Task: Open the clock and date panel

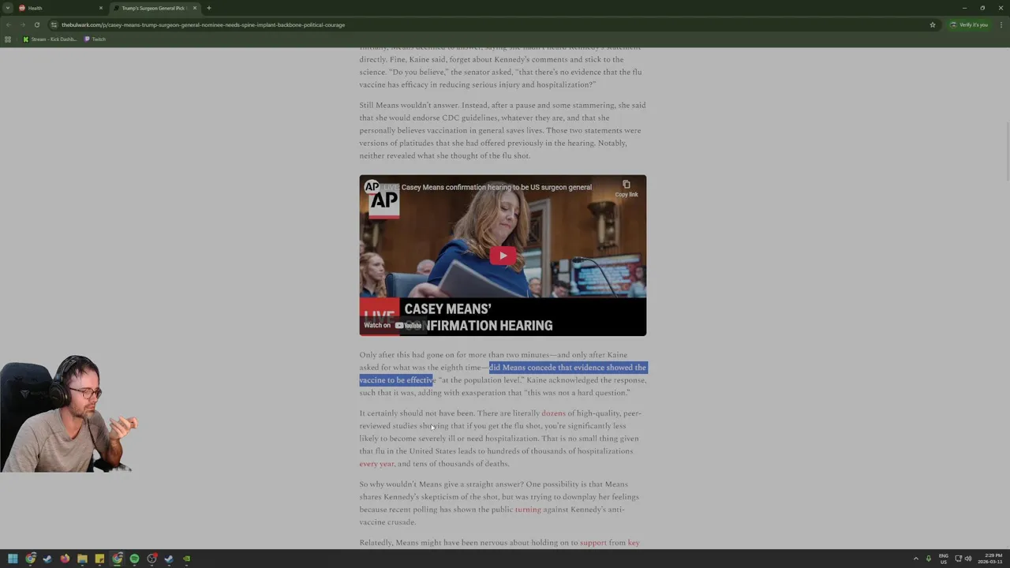Action: [x=992, y=559]
